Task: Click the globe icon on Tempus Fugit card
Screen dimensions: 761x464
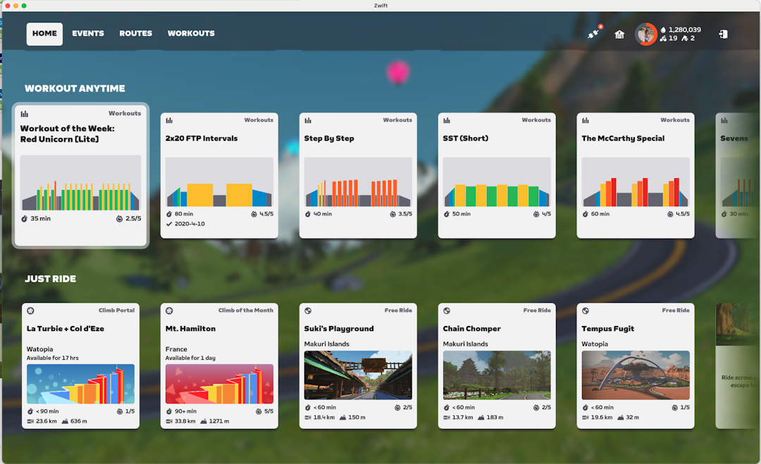Action: pos(586,311)
